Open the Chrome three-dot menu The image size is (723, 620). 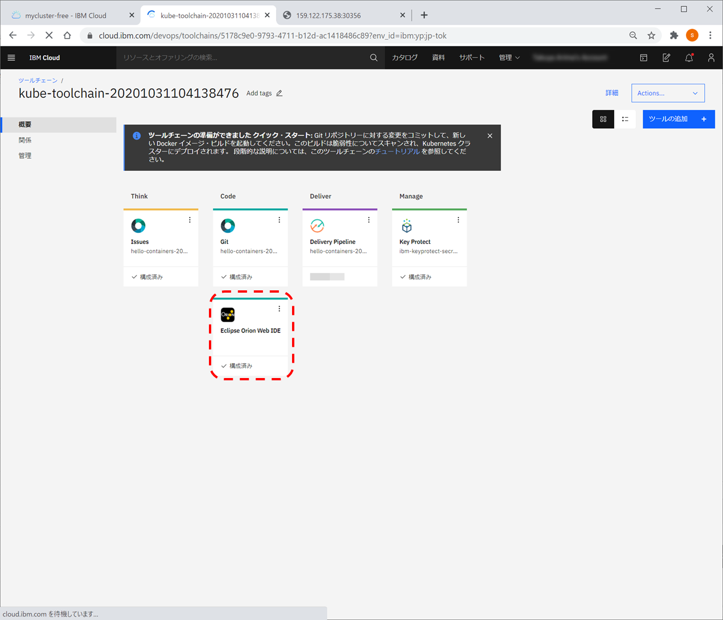point(710,35)
